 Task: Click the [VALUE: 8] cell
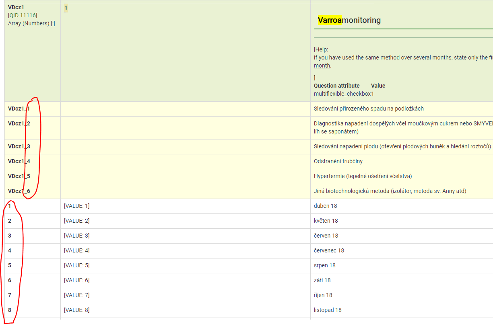(x=76, y=310)
